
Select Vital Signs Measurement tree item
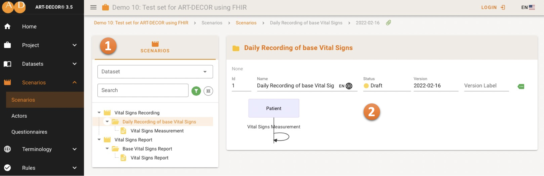point(157,131)
